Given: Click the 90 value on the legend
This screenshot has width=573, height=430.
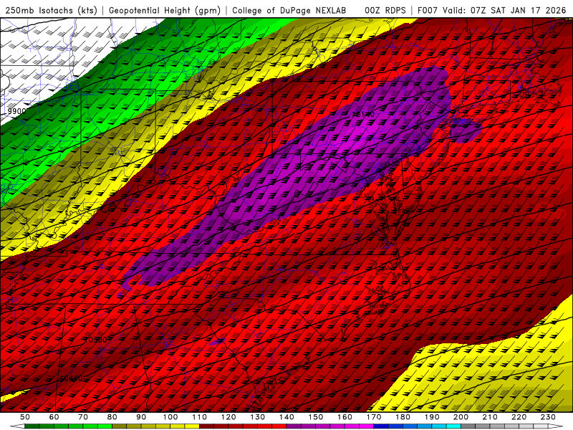Looking at the screenshot, I should pos(141,417).
